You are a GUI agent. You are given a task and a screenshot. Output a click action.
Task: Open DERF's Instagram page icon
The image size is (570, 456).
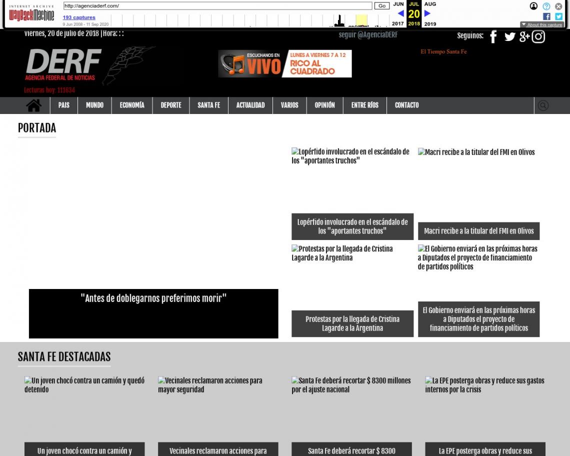(538, 36)
